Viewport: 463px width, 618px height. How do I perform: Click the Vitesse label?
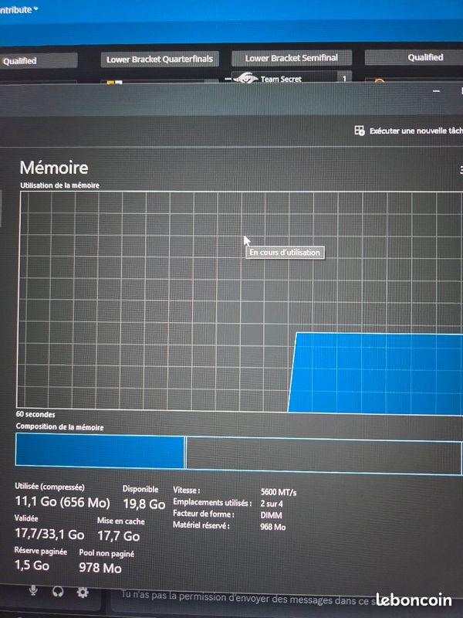click(x=187, y=491)
